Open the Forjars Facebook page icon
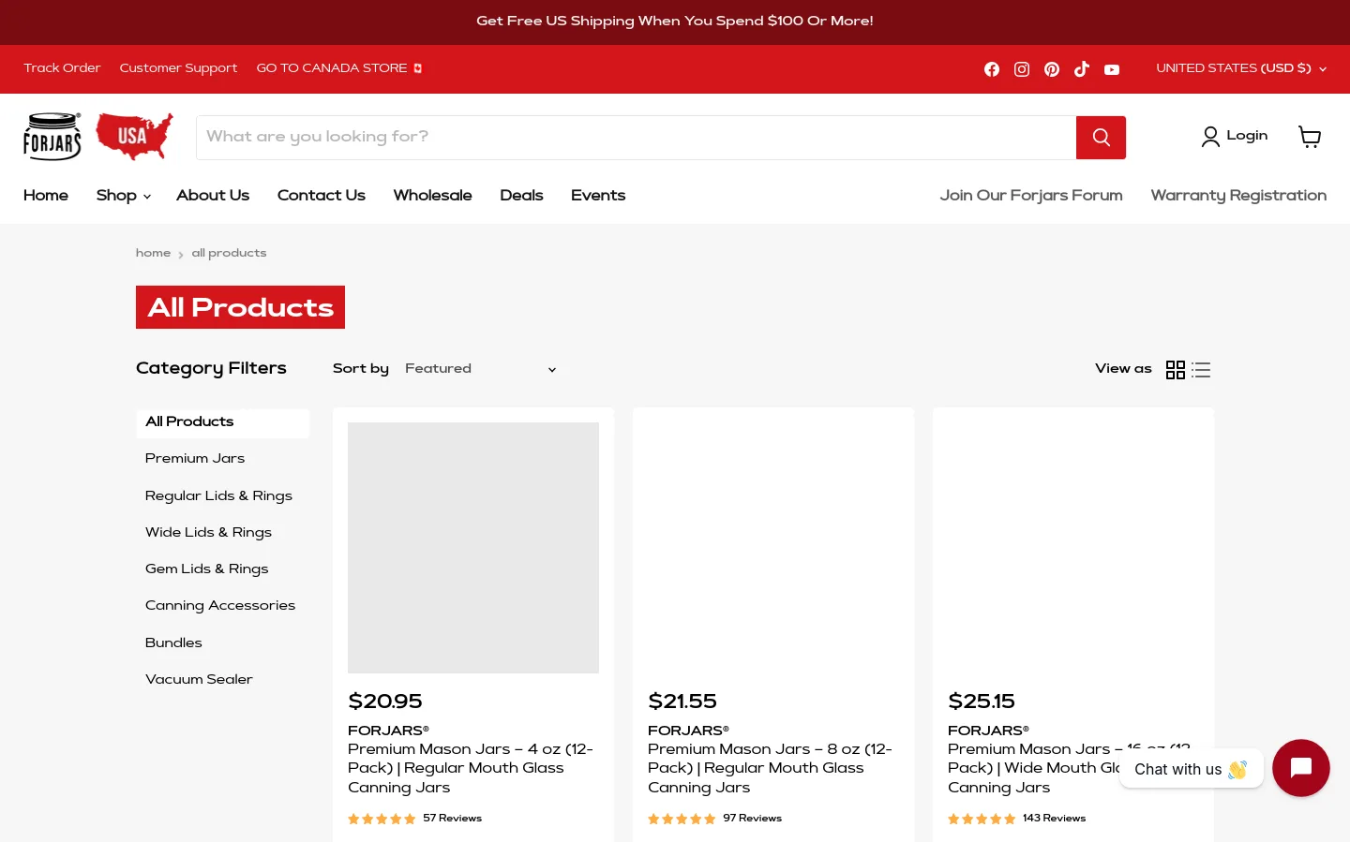The height and width of the screenshot is (842, 1350). [992, 69]
